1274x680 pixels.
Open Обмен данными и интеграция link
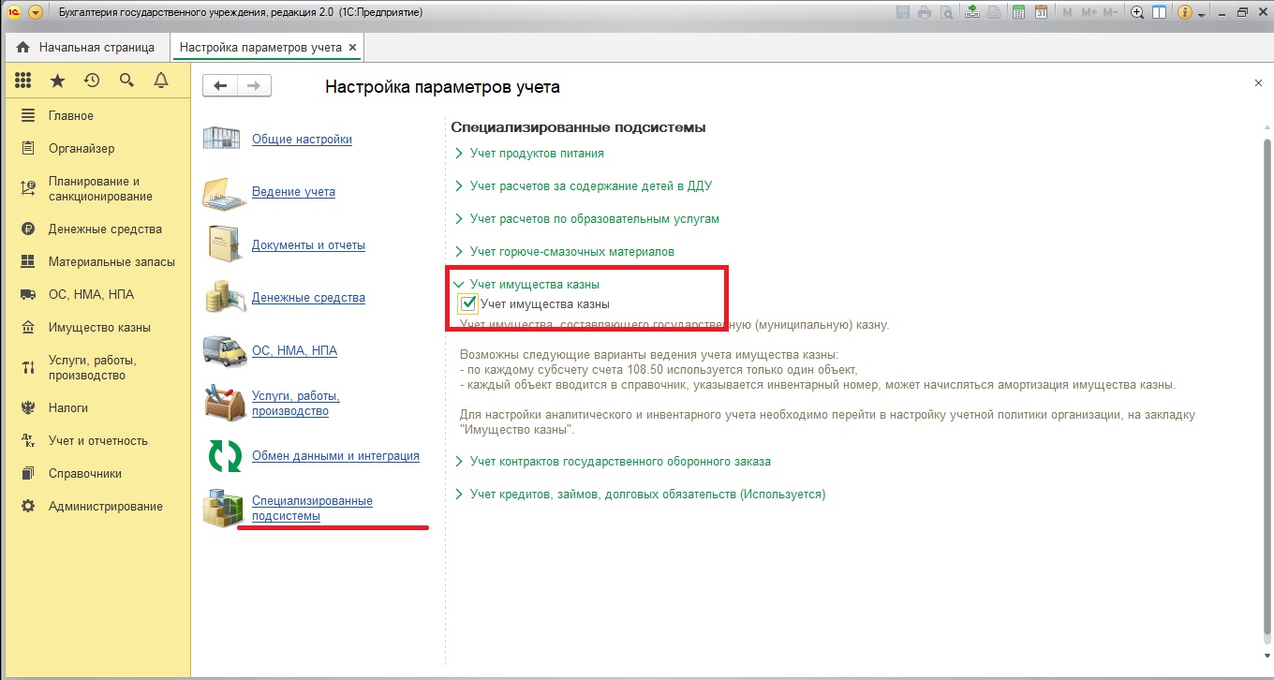click(335, 456)
